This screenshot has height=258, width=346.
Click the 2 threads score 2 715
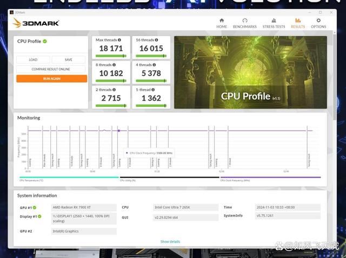point(111,98)
